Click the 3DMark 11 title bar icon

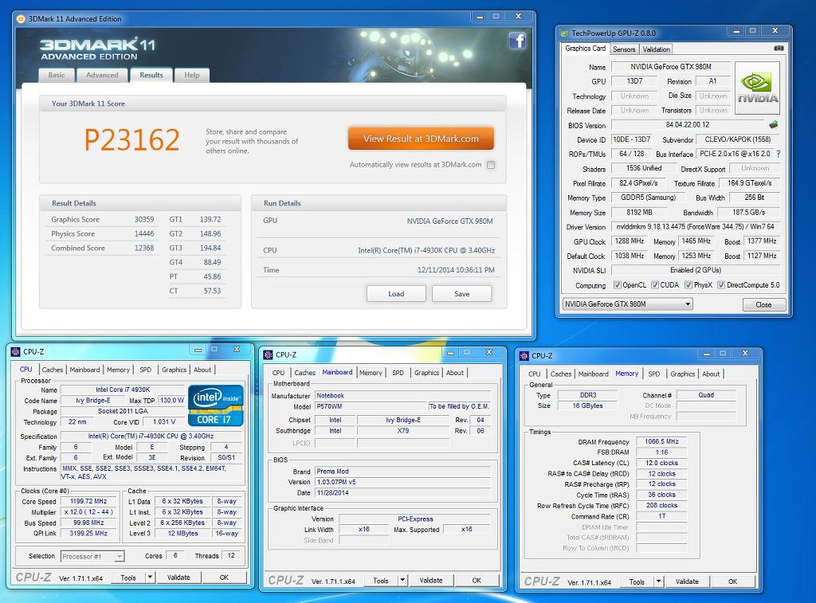21,19
